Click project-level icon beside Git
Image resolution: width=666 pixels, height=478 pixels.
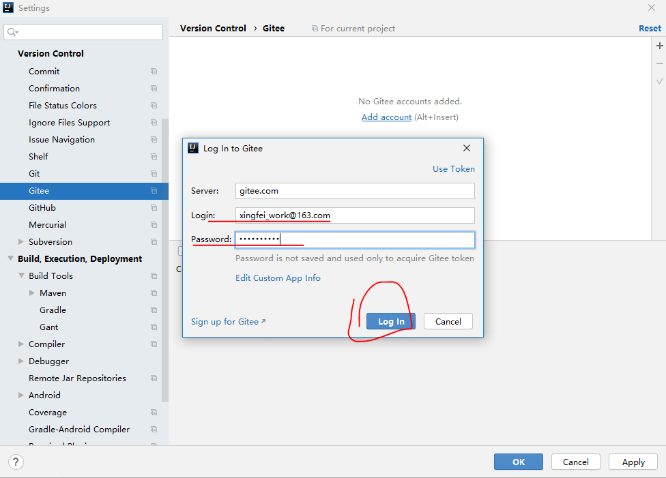tap(154, 174)
